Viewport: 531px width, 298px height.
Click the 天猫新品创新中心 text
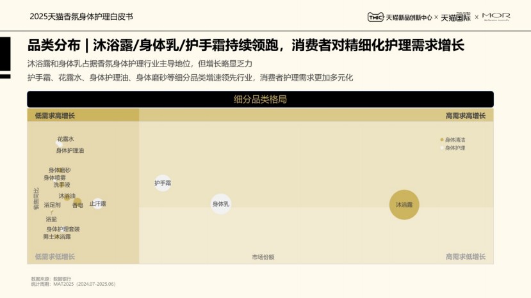[409, 17]
